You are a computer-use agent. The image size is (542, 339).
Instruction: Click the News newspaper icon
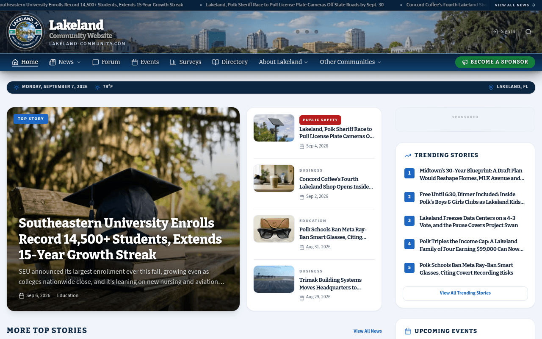pyautogui.click(x=53, y=62)
